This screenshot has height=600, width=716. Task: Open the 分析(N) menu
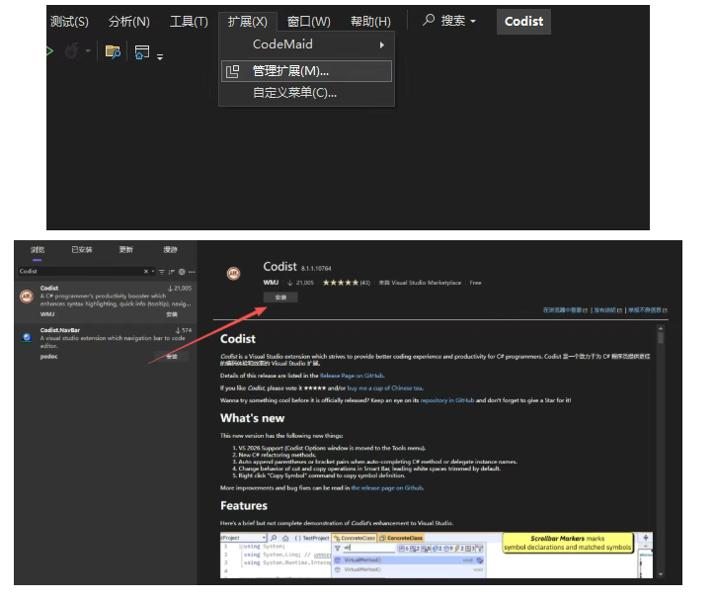128,21
